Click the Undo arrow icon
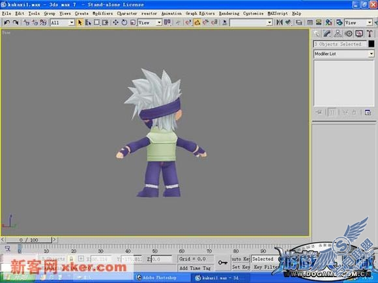378x283 pixels. pyautogui.click(x=7, y=23)
